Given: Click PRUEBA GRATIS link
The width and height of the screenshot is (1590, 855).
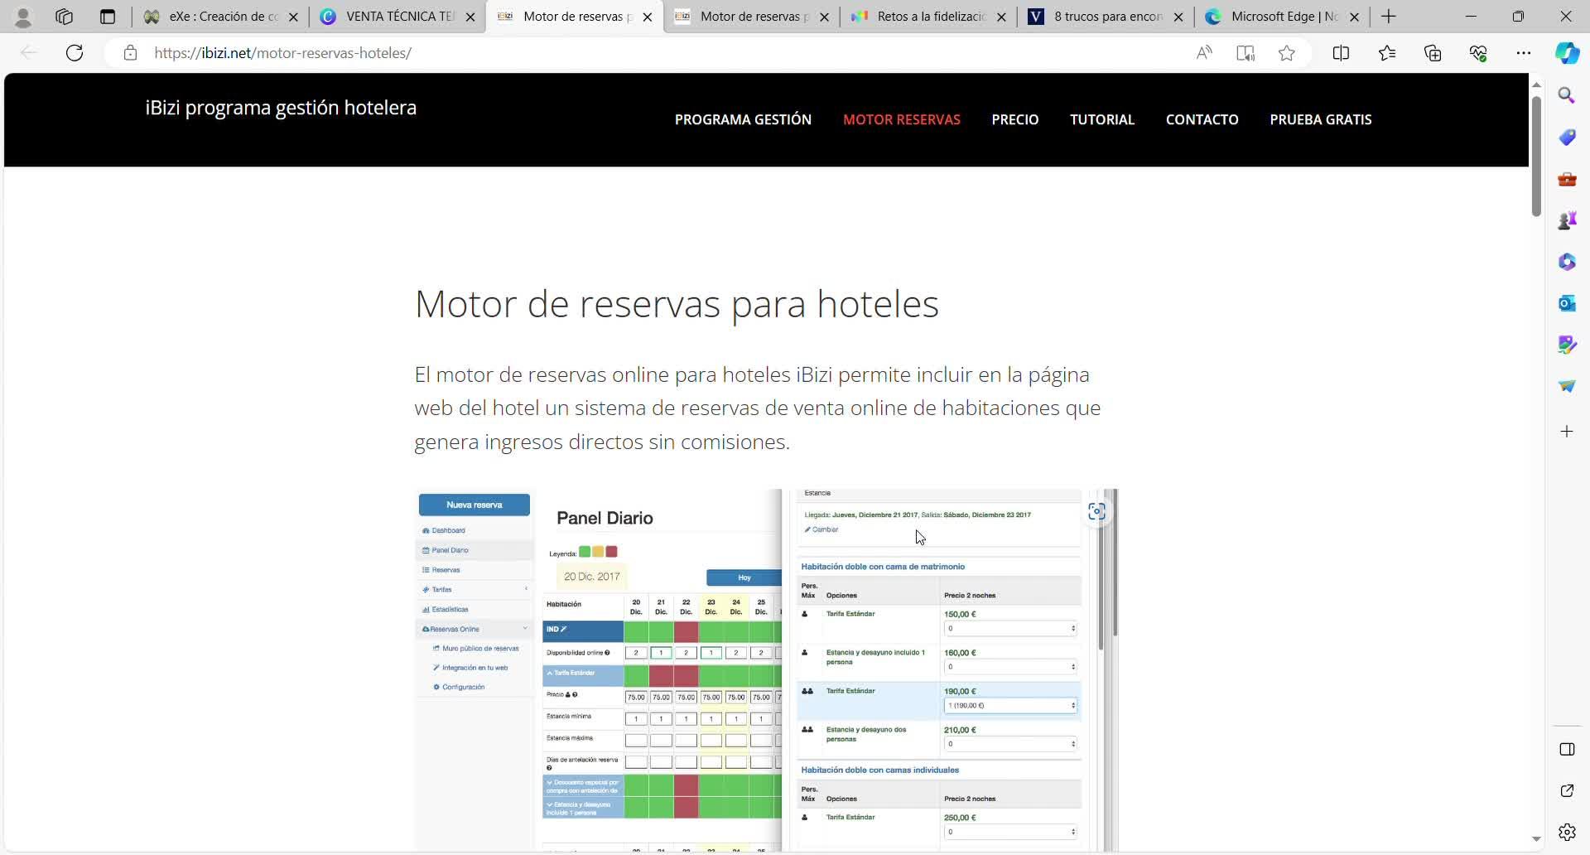Looking at the screenshot, I should [1321, 119].
